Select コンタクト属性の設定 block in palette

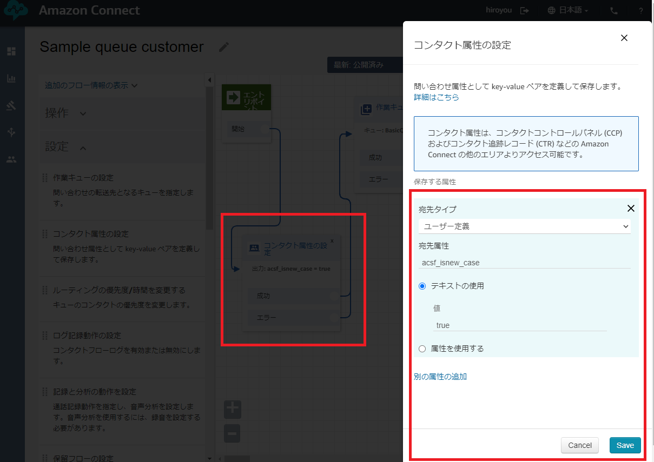[122, 247]
